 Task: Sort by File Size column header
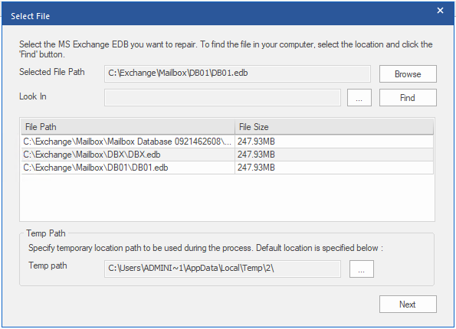point(334,127)
